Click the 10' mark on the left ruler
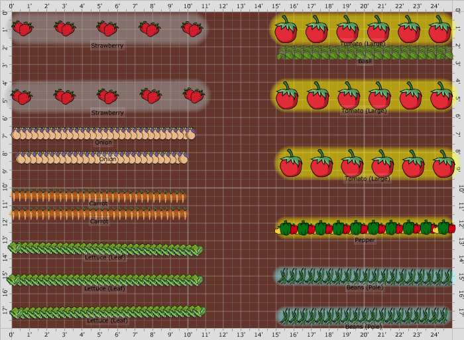The height and width of the screenshot is (340, 464). click(5, 188)
